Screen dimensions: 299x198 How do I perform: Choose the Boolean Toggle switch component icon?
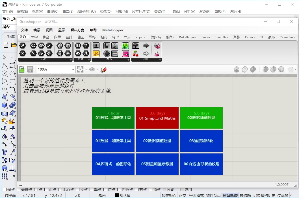(107, 46)
